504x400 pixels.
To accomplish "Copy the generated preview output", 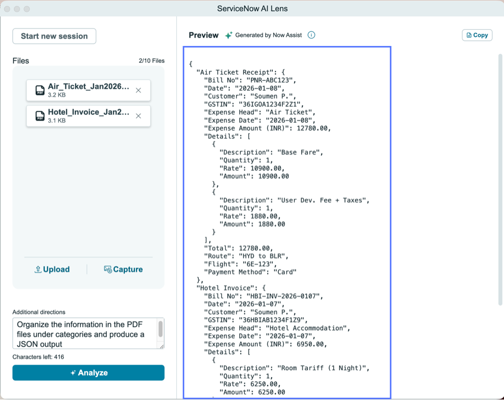I will [x=477, y=35].
